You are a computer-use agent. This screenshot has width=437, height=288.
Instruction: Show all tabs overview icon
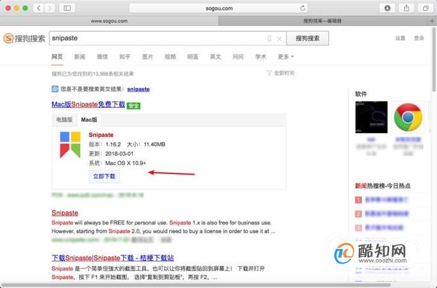(x=425, y=8)
